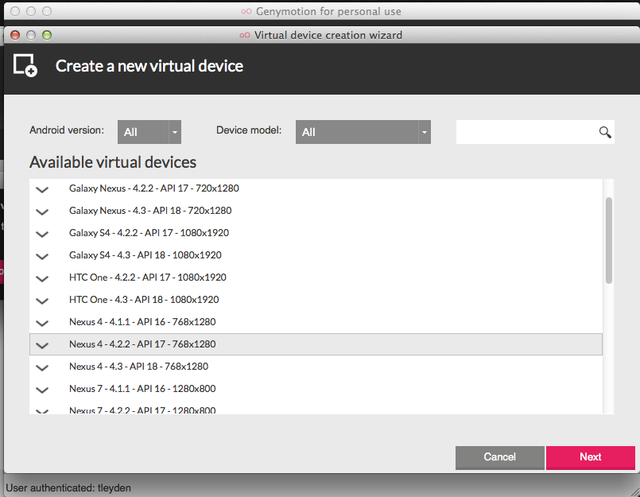
Task: Click the search magnifier icon
Action: click(x=605, y=132)
